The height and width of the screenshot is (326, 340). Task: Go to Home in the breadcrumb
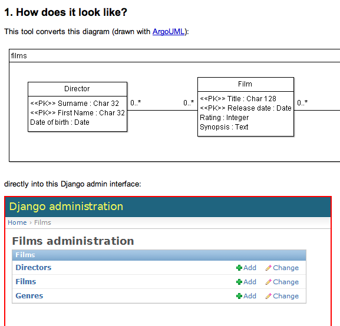pyautogui.click(x=17, y=222)
